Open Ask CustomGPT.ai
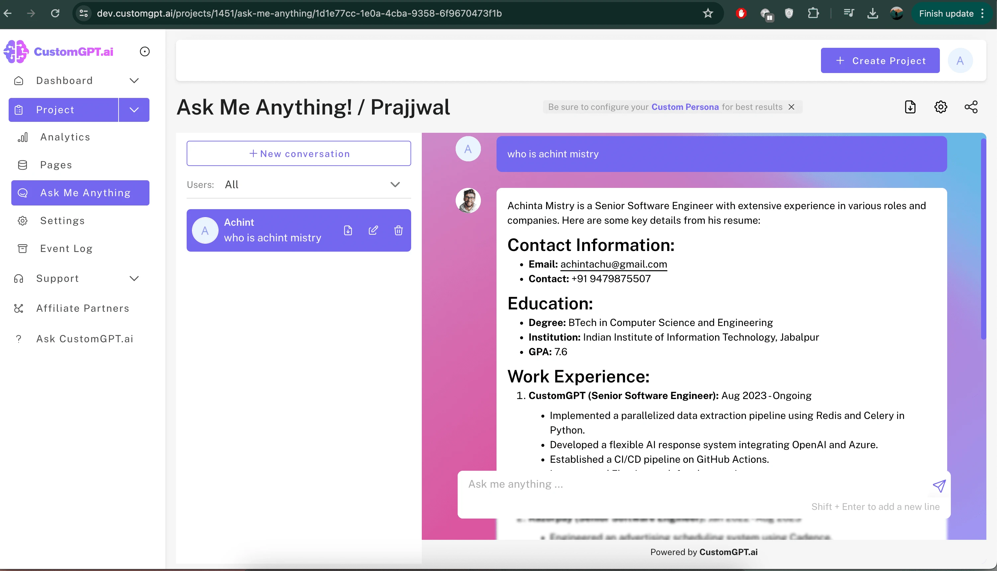Image resolution: width=997 pixels, height=571 pixels. [85, 339]
